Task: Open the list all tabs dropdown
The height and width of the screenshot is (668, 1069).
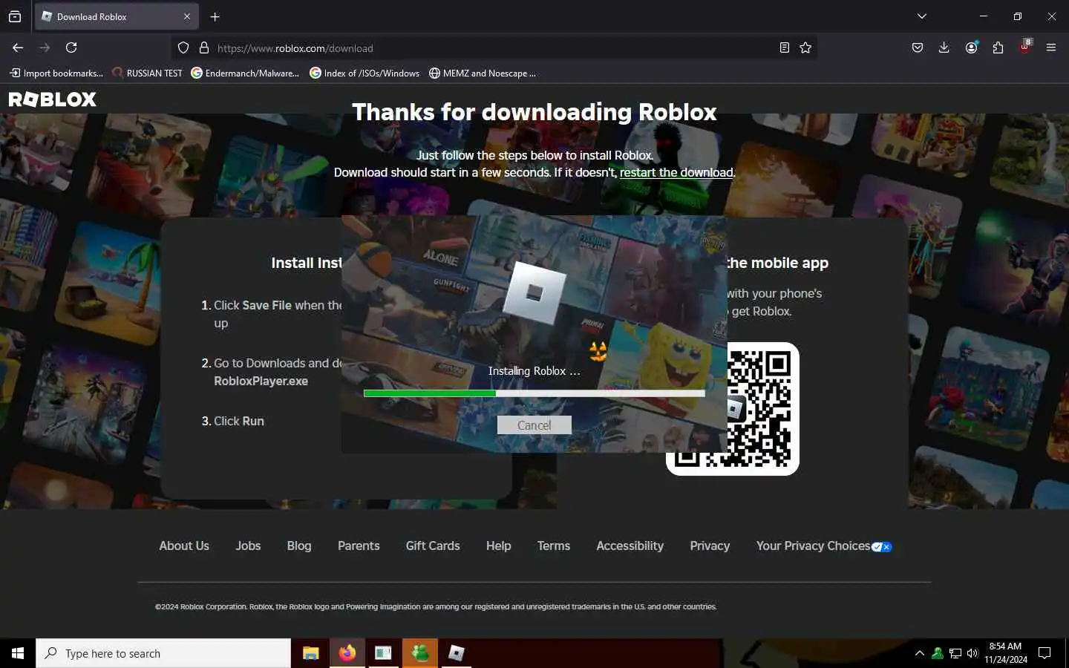Action: click(x=921, y=16)
